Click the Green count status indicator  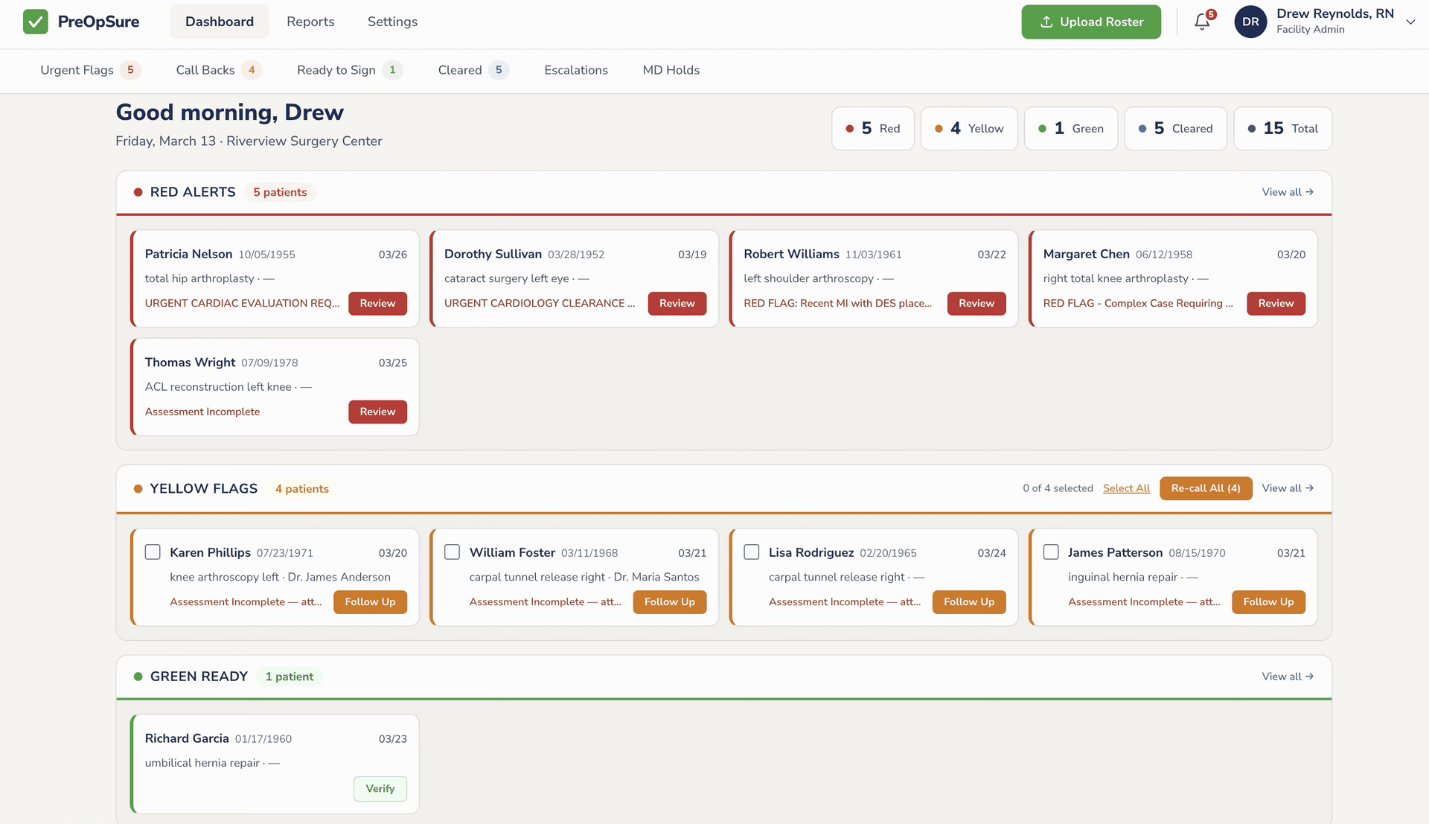[x=1070, y=129]
